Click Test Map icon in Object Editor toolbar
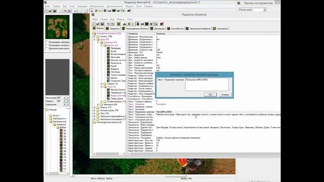Screen dimensions: 324x182 tap(162, 24)
